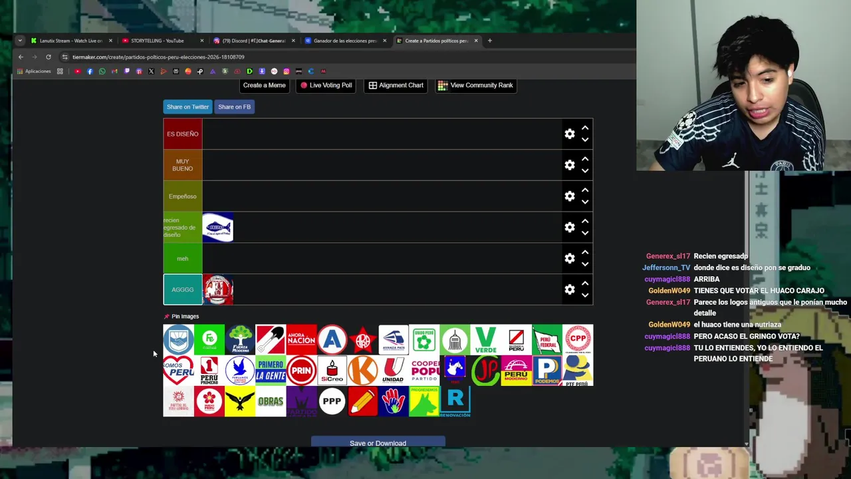Select the Unido Perú logo

click(424, 339)
